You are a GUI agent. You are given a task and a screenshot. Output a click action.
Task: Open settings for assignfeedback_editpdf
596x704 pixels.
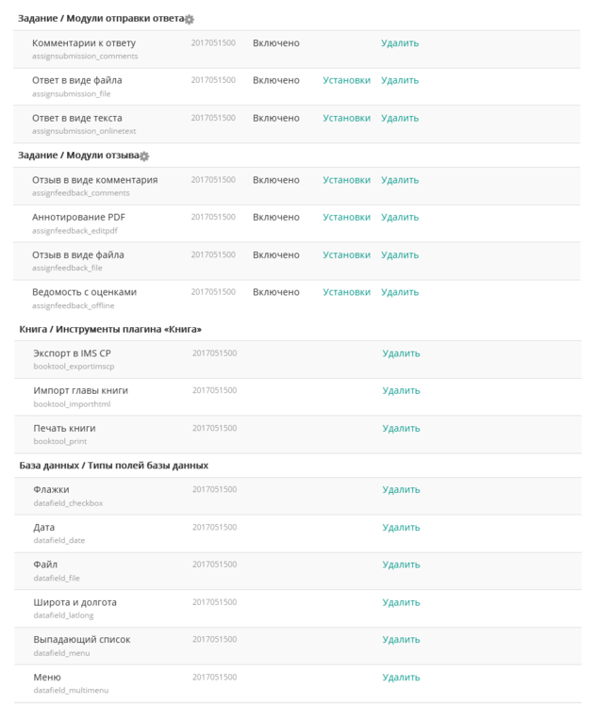[346, 218]
